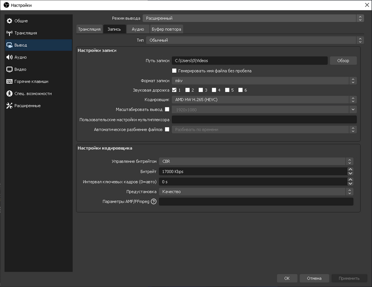Switch to the Трансляция tab
The height and width of the screenshot is (287, 372).
[x=89, y=29]
